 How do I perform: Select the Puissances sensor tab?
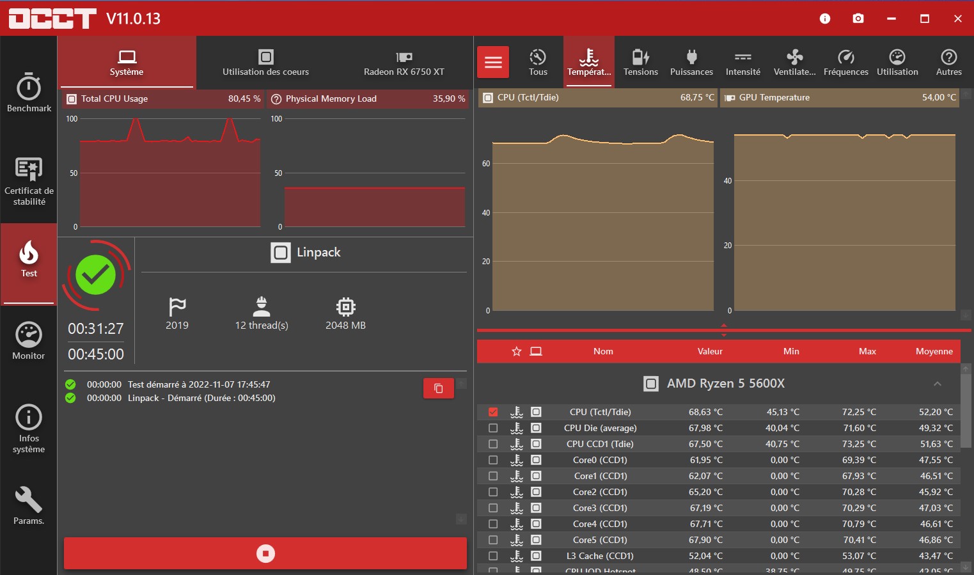[x=691, y=62]
